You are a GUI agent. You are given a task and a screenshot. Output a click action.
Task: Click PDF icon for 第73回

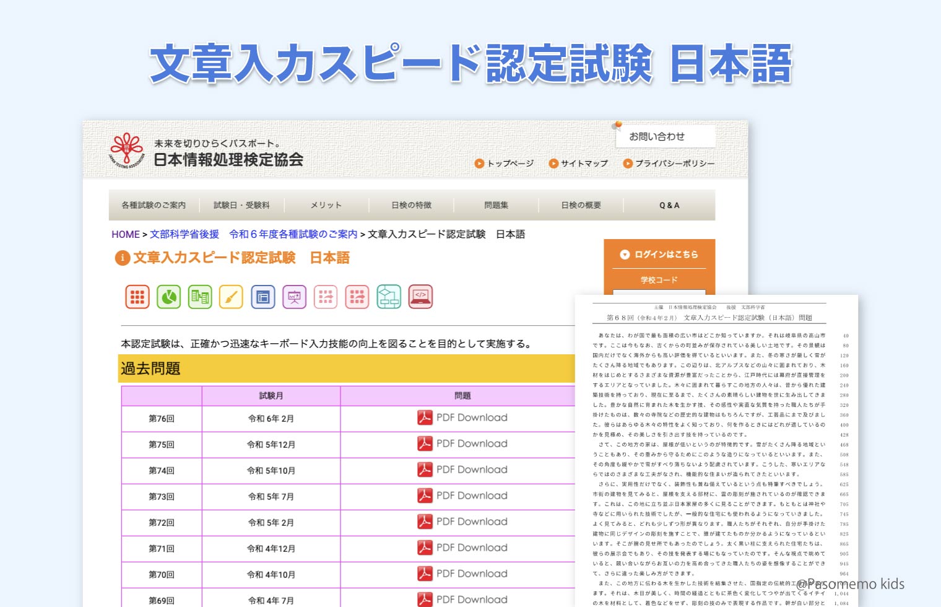pos(425,496)
